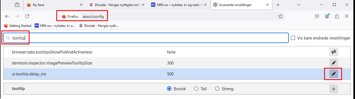Open the Getting Started bookmark
Image resolution: width=355 pixels, height=99 pixels.
[18, 26]
